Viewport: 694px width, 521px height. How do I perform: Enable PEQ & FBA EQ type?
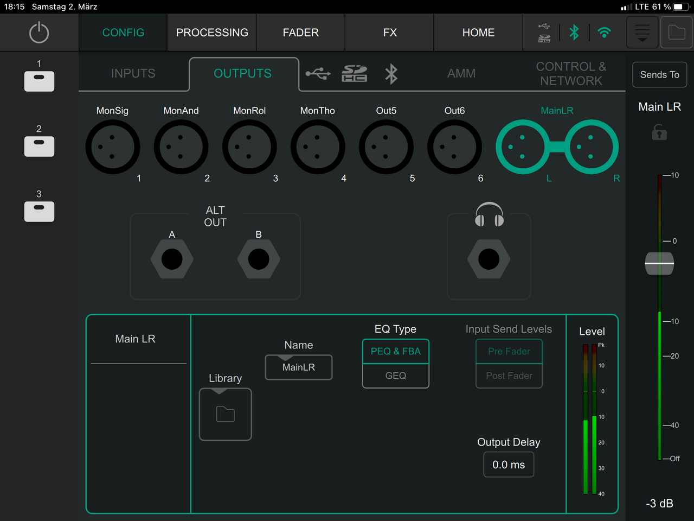396,352
